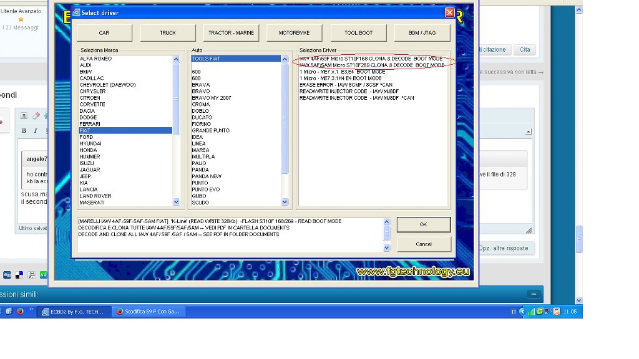Select the BDM / JTAG category
The width and height of the screenshot is (639, 359).
point(422,33)
